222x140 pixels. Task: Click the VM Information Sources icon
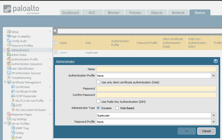pos(9,73)
